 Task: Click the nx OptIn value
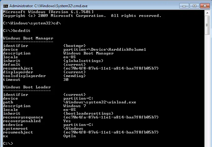point(69,136)
